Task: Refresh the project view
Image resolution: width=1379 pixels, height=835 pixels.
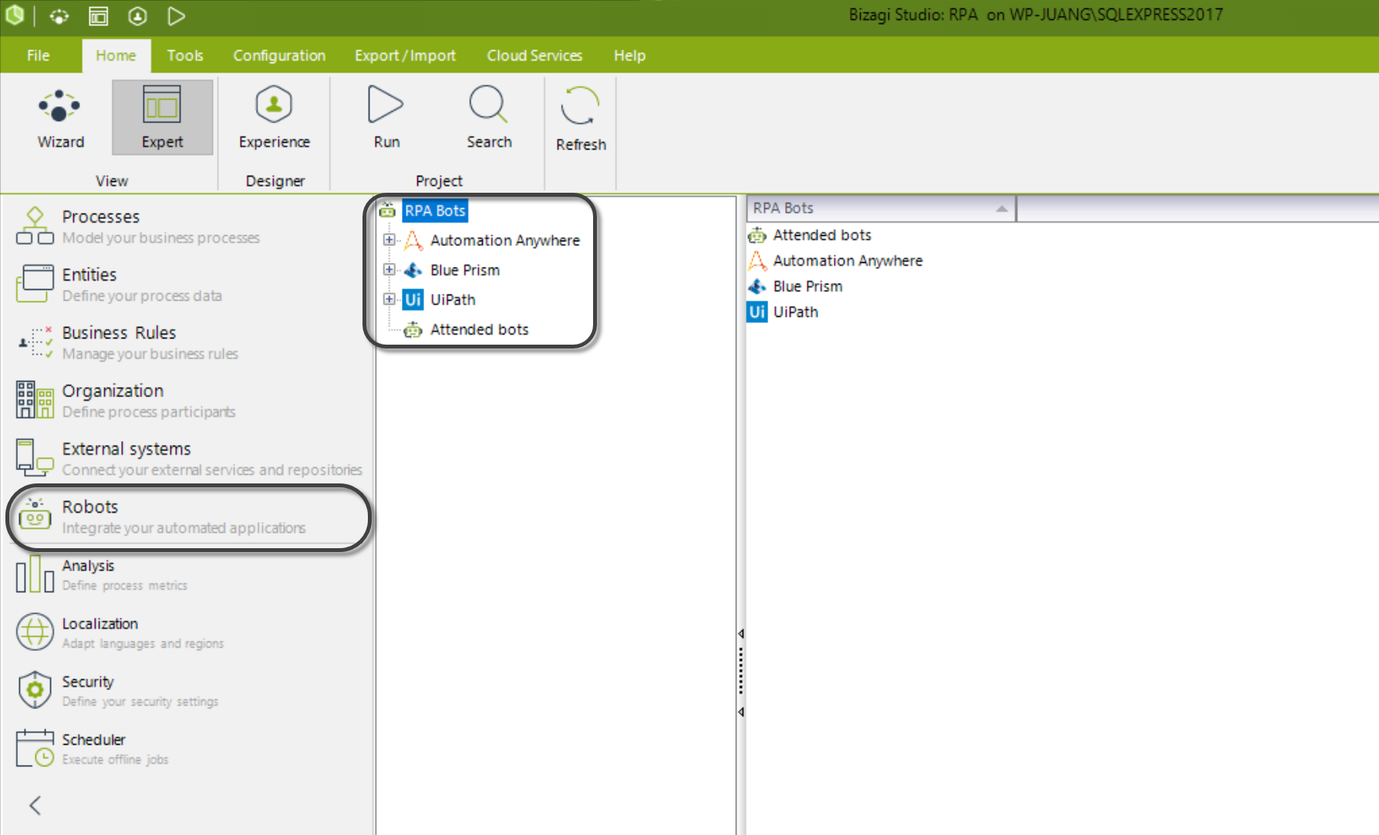Action: point(581,120)
